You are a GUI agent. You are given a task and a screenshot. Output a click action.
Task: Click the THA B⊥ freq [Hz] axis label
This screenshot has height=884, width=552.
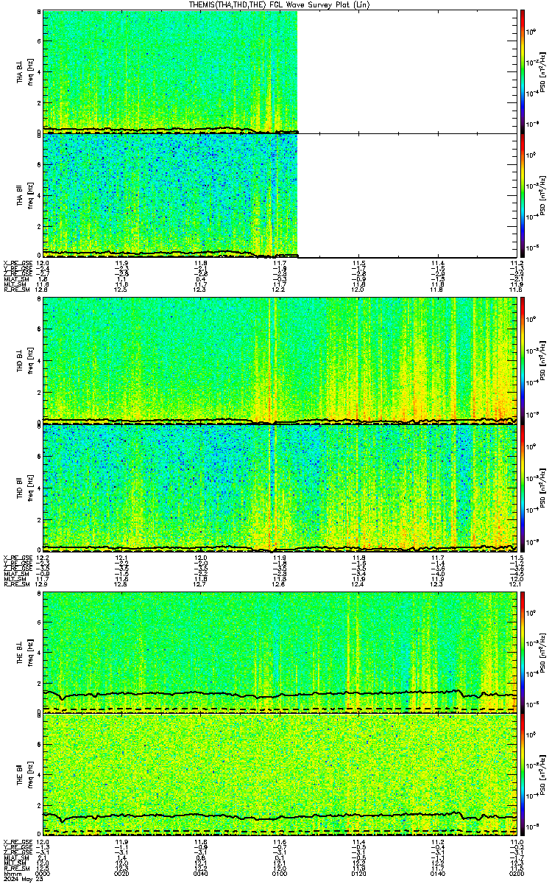(31, 71)
